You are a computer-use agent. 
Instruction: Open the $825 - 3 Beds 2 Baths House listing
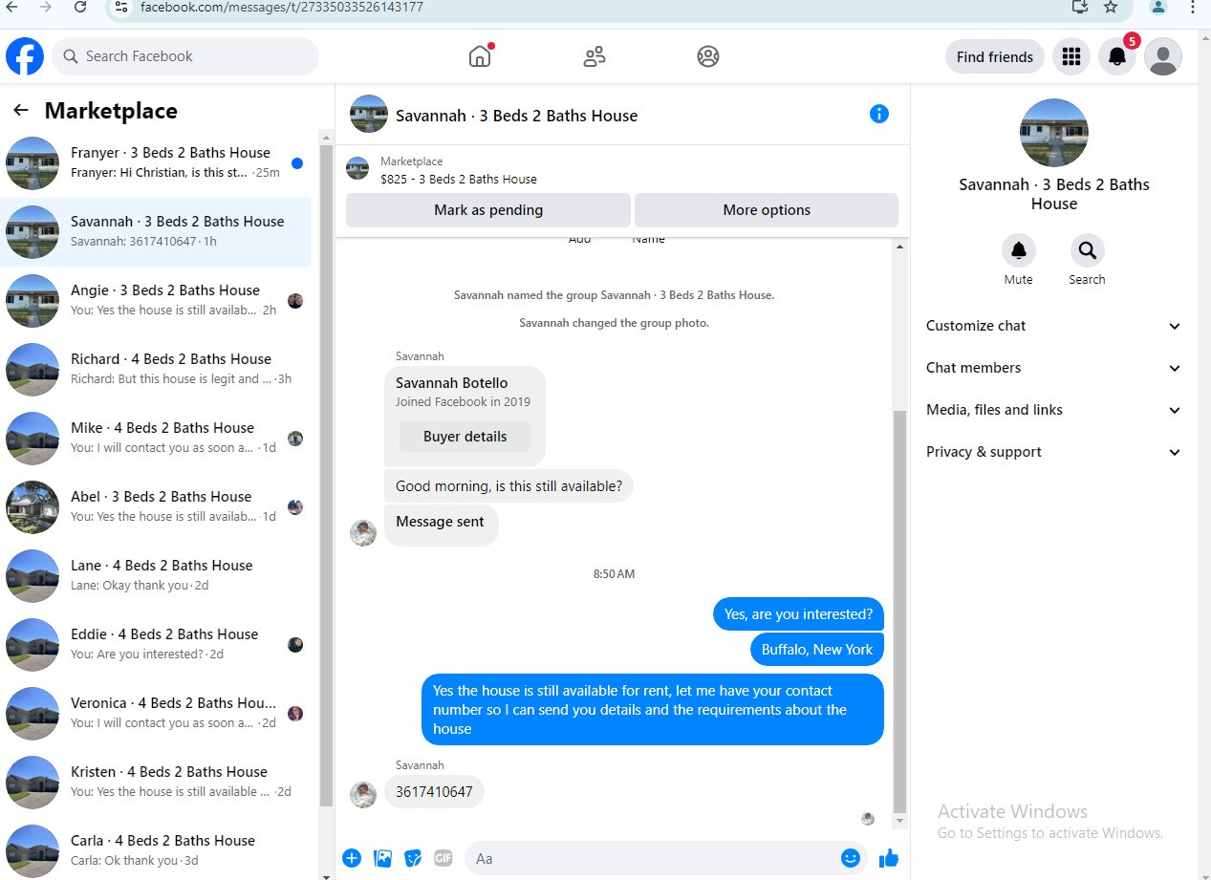click(459, 179)
